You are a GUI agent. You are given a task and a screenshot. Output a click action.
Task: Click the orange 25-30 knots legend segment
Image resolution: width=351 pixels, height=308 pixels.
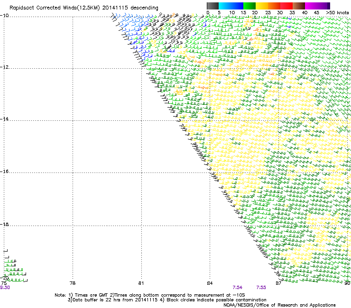(x=274, y=6)
